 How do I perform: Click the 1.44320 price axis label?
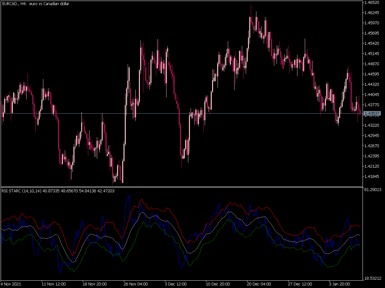click(372, 84)
